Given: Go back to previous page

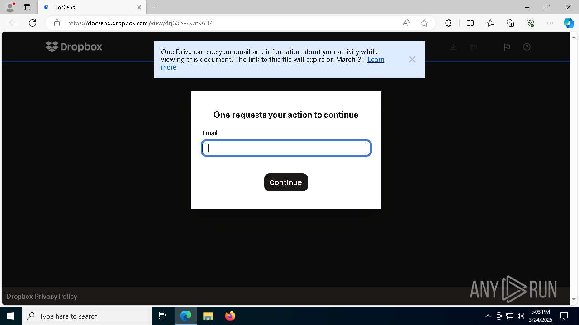Looking at the screenshot, I should (13, 23).
